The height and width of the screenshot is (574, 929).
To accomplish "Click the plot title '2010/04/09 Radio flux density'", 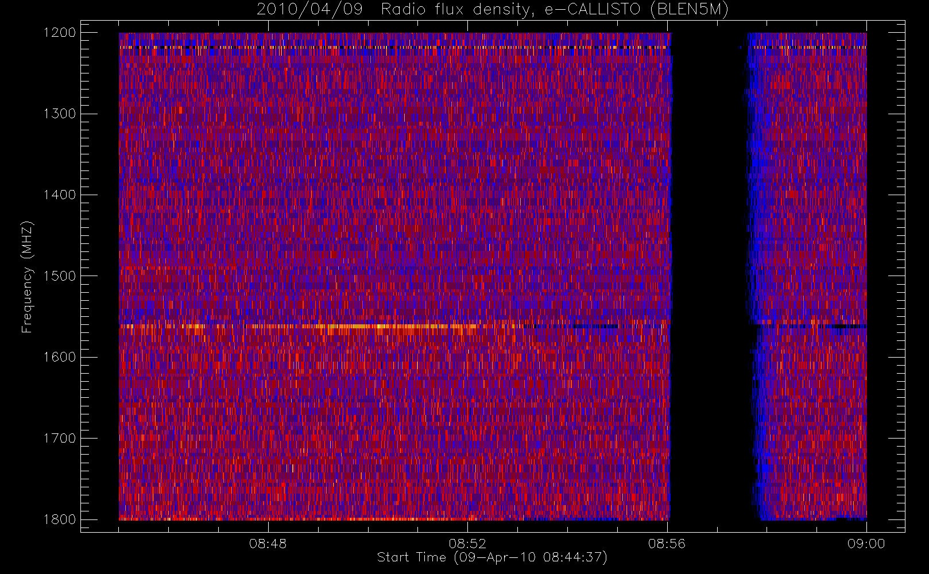I will point(492,10).
